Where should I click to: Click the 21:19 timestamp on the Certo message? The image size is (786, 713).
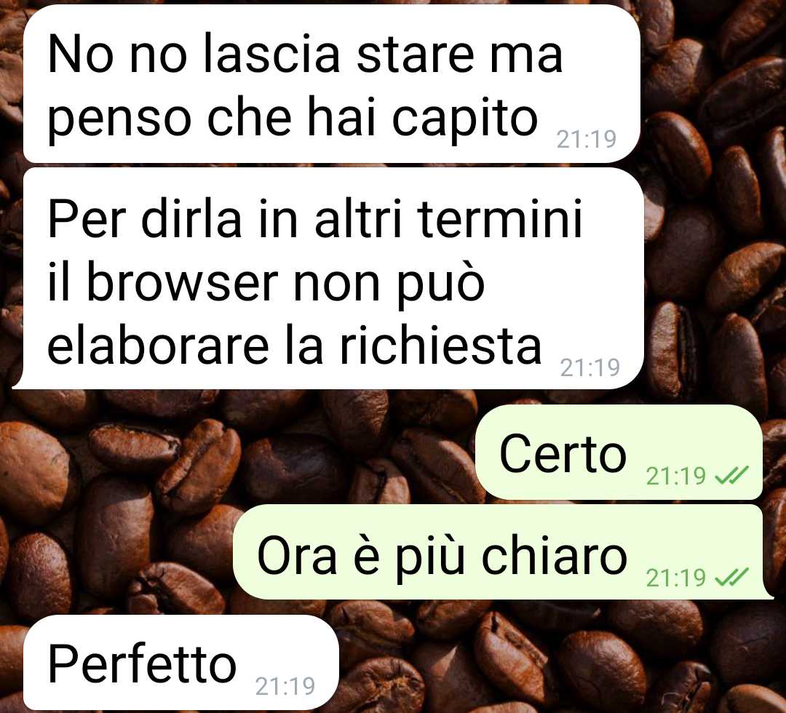[675, 476]
